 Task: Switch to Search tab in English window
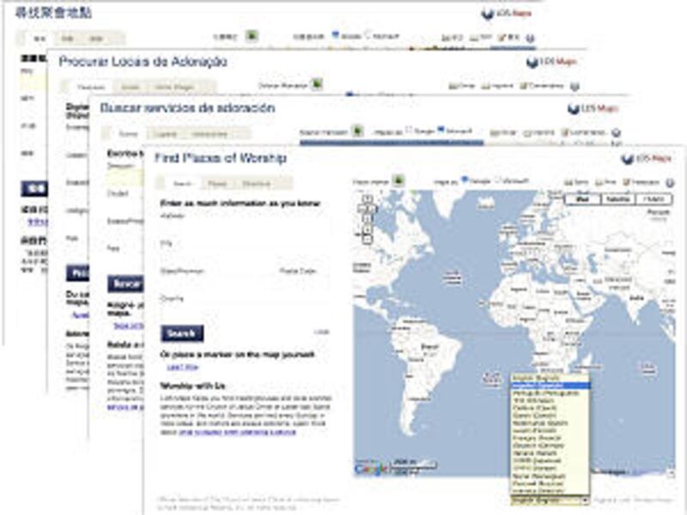(182, 184)
